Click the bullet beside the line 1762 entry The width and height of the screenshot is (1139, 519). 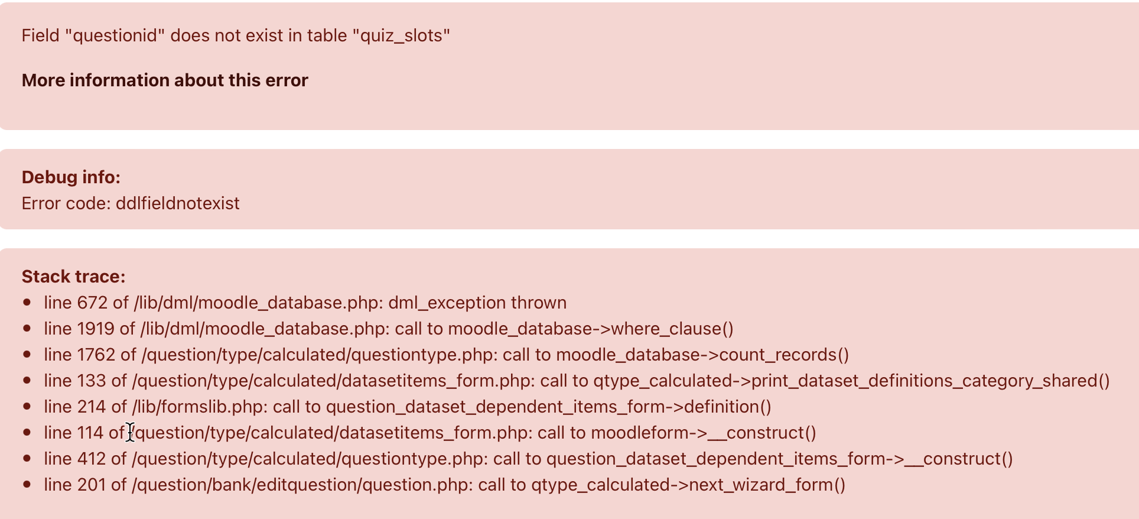pos(27,354)
